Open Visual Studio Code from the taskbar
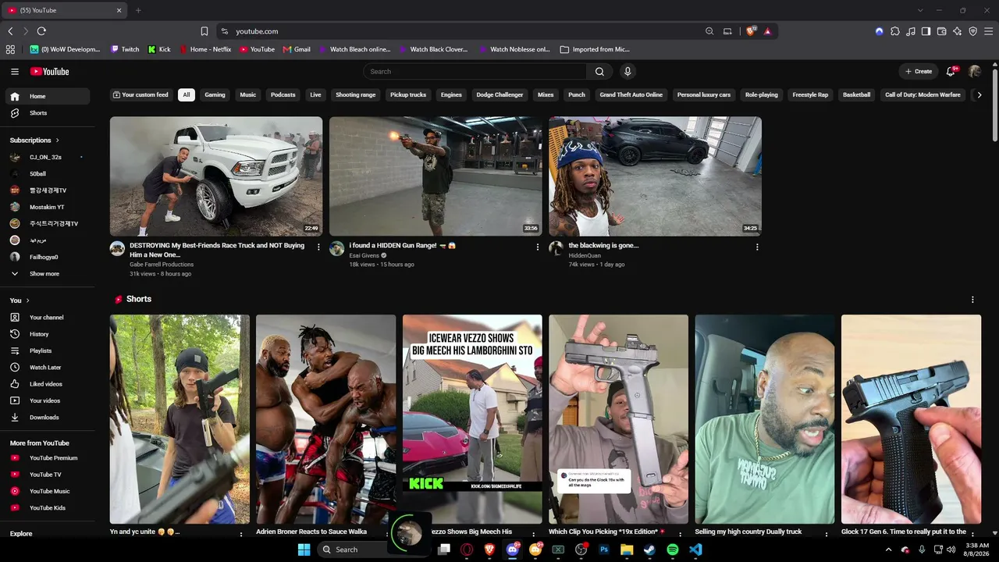 695,550
